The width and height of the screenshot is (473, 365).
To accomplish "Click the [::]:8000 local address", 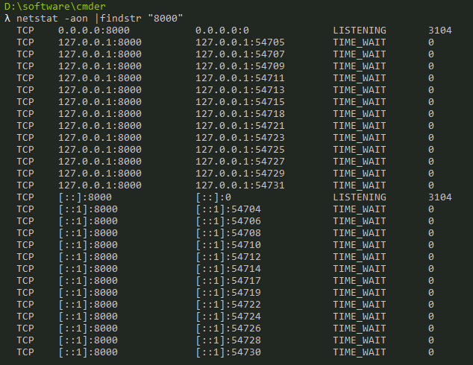I will pyautogui.click(x=85, y=197).
